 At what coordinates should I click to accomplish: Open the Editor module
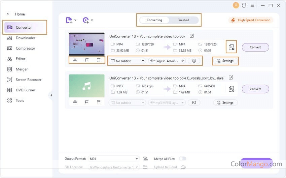pos(21,59)
